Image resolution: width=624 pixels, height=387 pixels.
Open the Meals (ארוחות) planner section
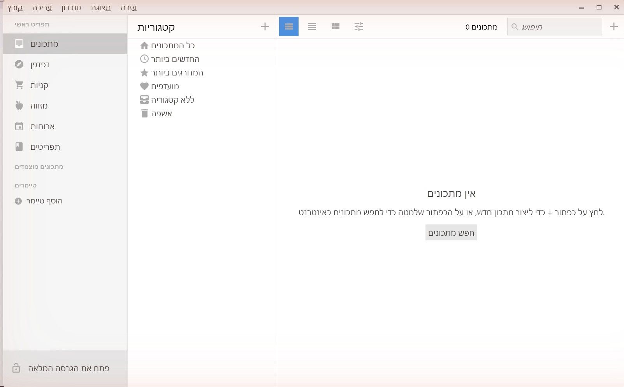[x=65, y=126]
